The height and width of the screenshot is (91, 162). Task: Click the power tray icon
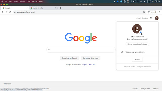point(150,2)
